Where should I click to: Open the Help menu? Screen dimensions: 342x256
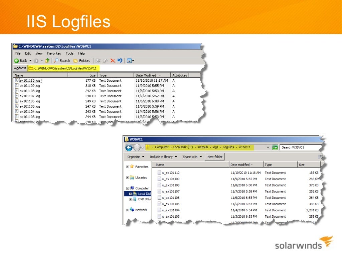coord(81,53)
